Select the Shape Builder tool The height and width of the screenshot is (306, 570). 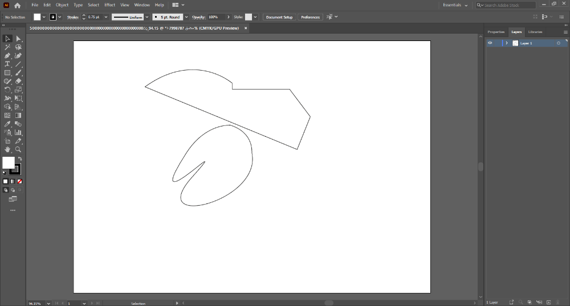(x=7, y=107)
